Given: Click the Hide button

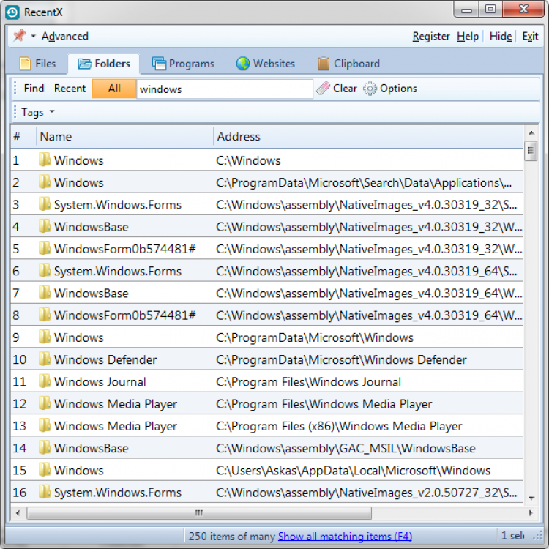Looking at the screenshot, I should (x=501, y=36).
